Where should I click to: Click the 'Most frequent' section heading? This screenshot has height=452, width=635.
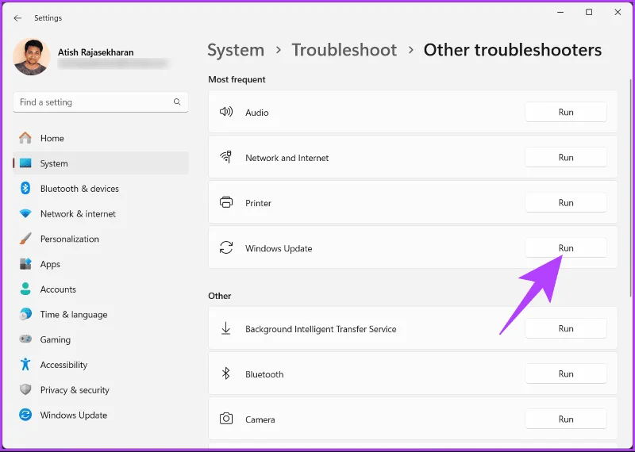click(x=237, y=79)
